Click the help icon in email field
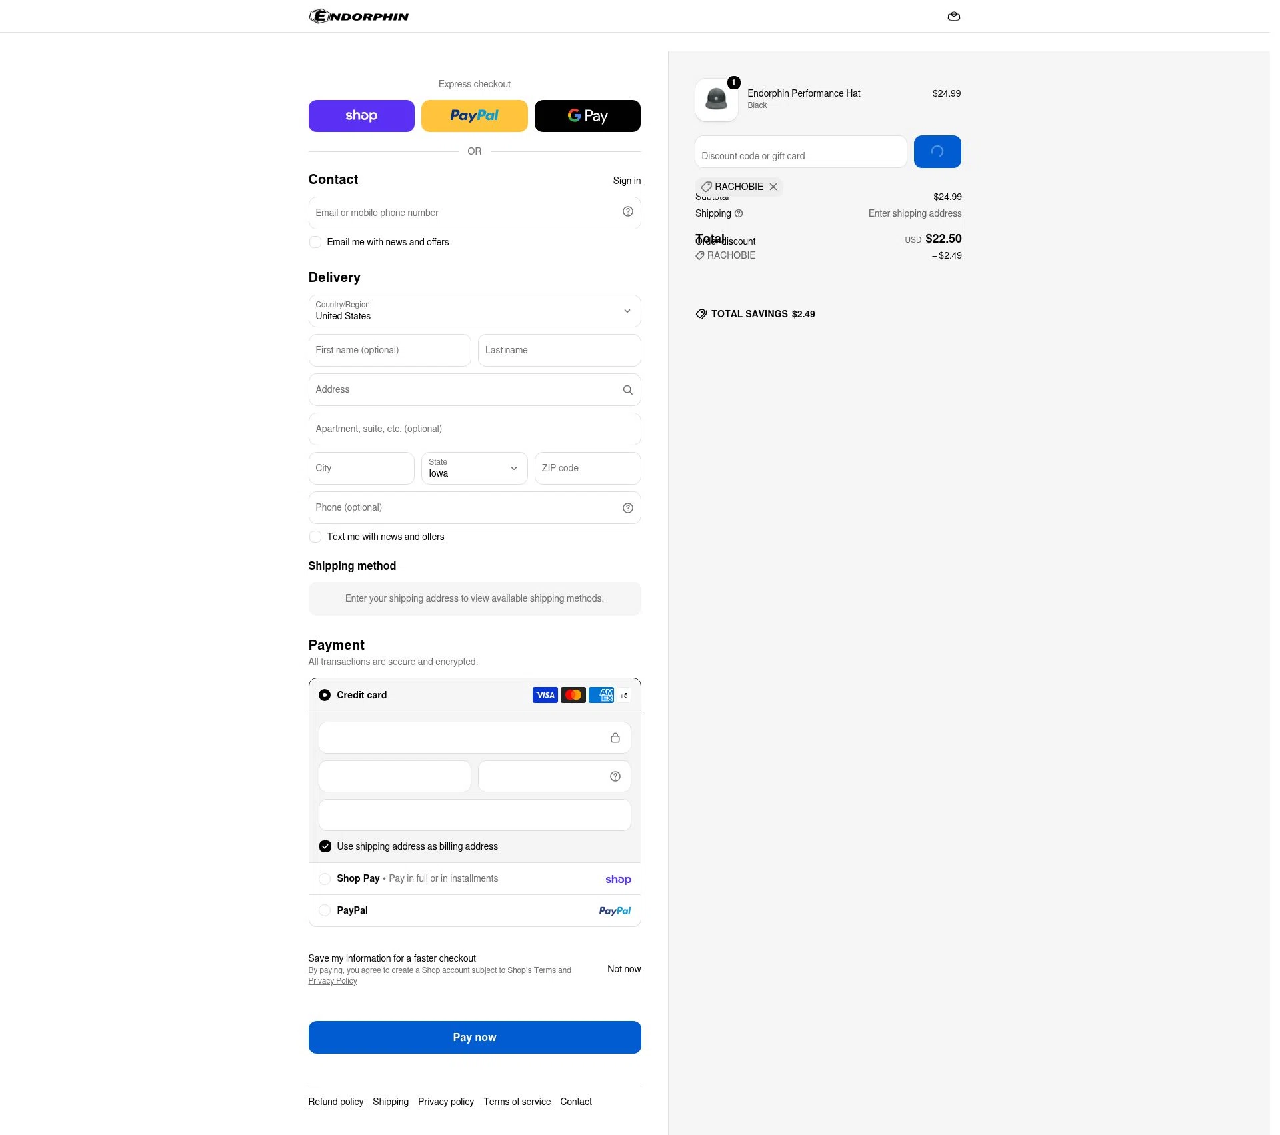1280x1135 pixels. click(627, 211)
